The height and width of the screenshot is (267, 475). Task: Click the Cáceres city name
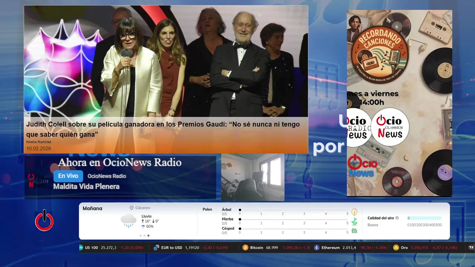[143, 208]
